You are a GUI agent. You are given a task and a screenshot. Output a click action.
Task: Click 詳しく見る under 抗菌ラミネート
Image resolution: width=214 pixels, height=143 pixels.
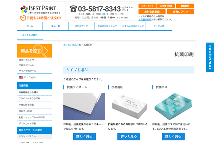pos(84,136)
